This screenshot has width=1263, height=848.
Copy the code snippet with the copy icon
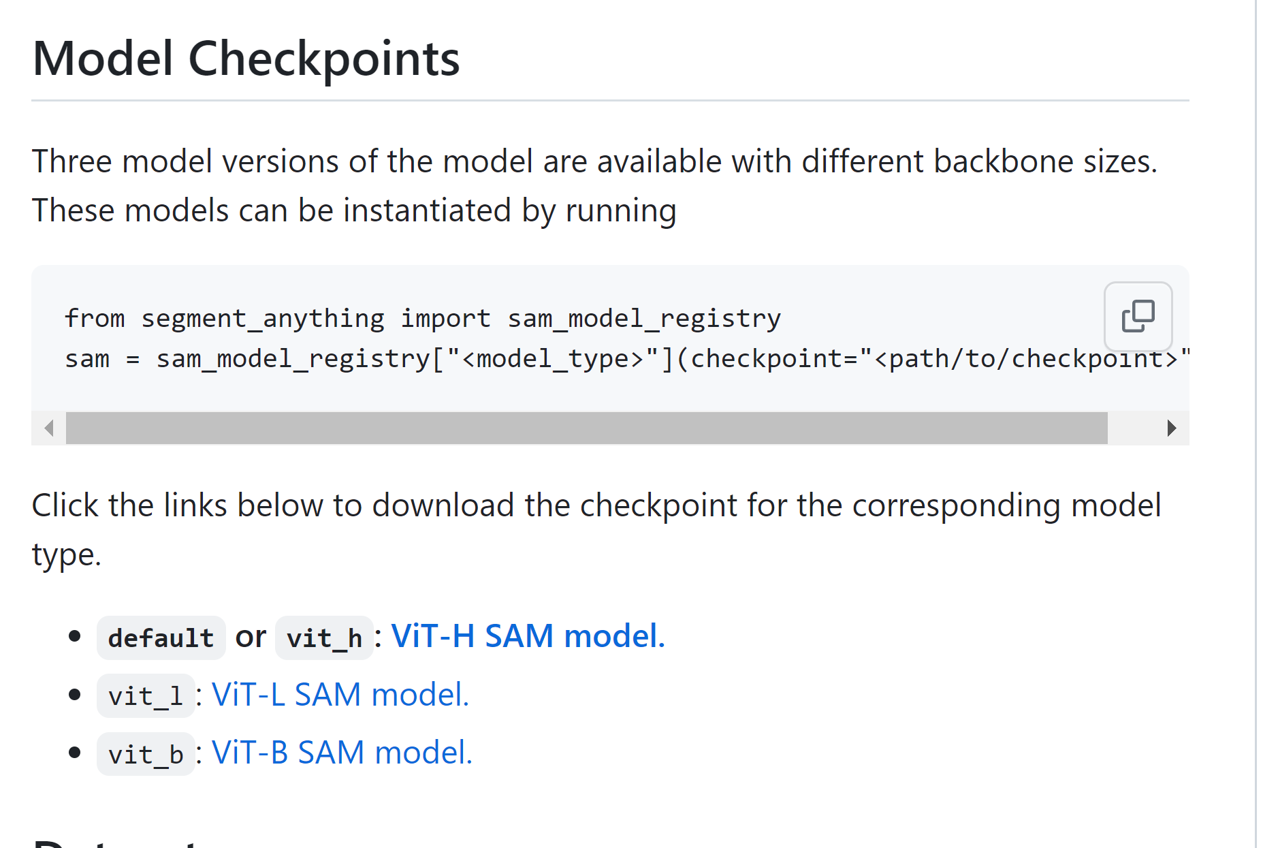pyautogui.click(x=1138, y=316)
